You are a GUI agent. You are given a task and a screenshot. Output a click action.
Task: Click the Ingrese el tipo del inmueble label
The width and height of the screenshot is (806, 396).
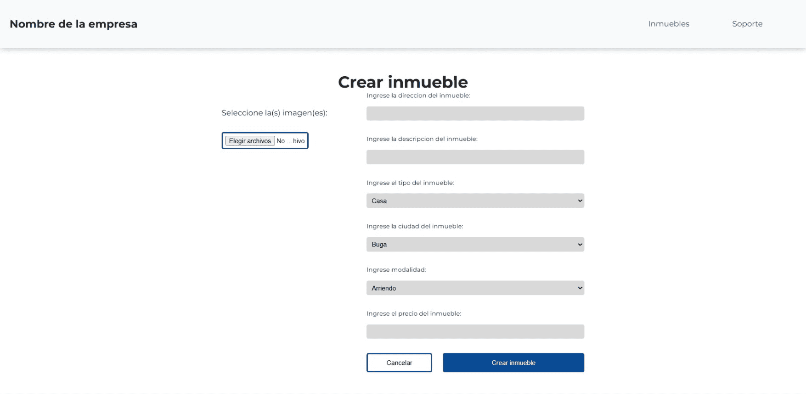tap(410, 183)
